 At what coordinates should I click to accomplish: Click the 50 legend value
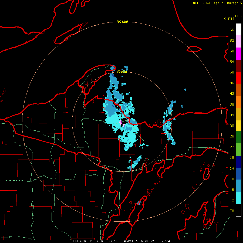tap(232, 72)
